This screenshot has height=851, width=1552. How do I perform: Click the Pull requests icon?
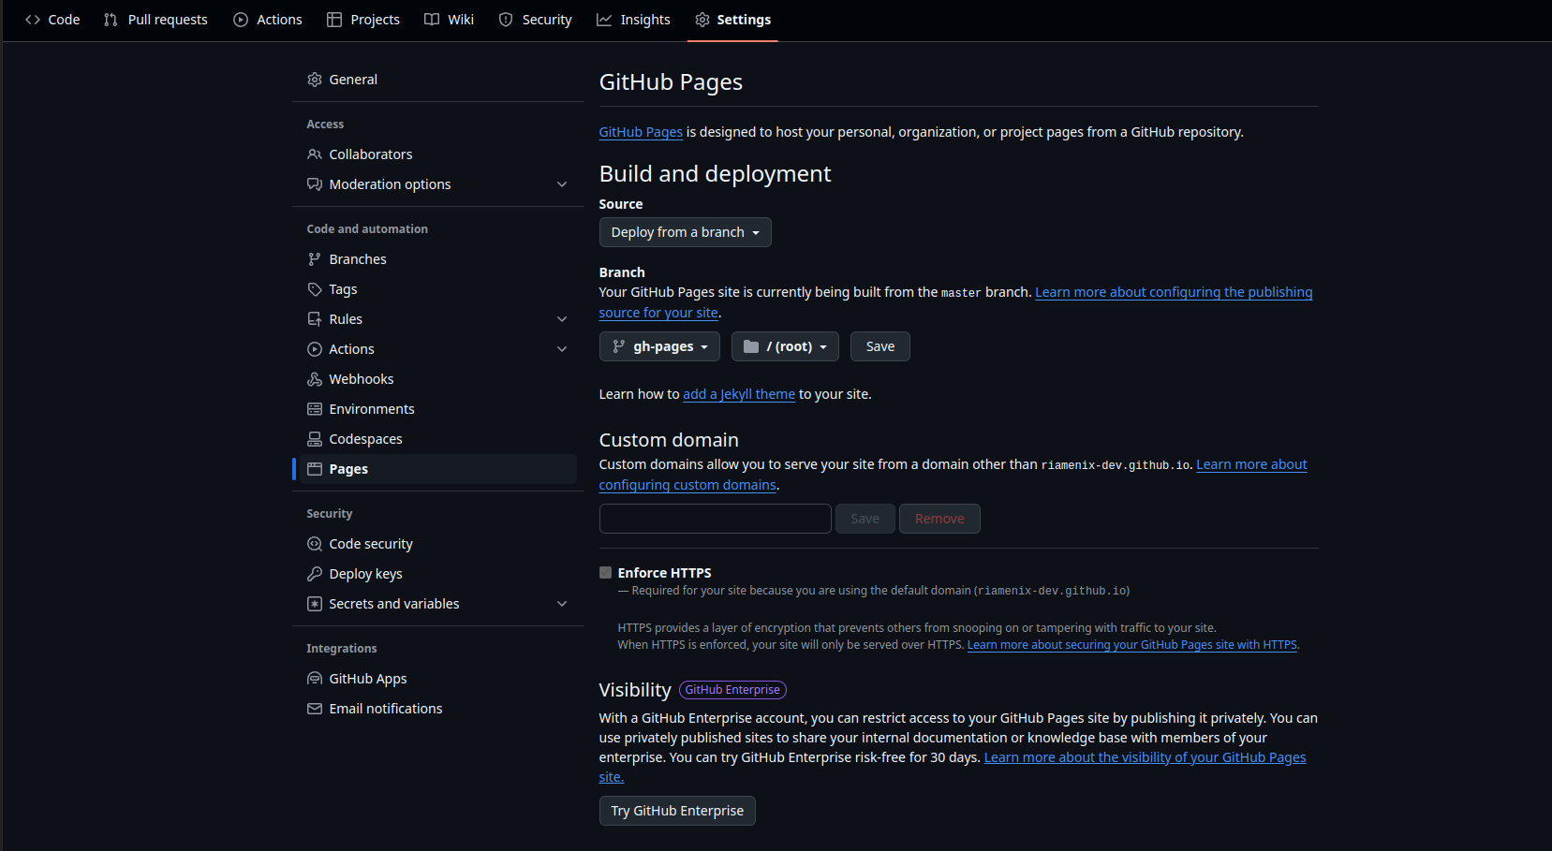pyautogui.click(x=111, y=20)
